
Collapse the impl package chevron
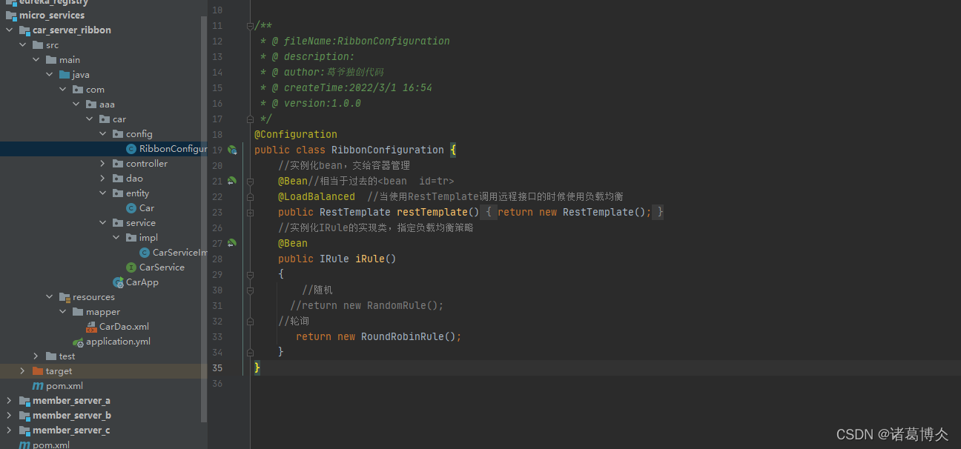(116, 238)
